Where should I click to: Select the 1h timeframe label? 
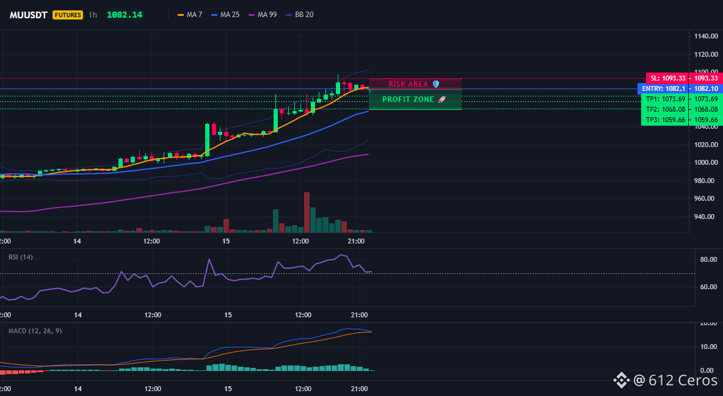click(93, 15)
